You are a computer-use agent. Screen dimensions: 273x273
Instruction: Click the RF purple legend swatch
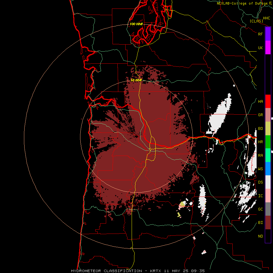(268, 34)
